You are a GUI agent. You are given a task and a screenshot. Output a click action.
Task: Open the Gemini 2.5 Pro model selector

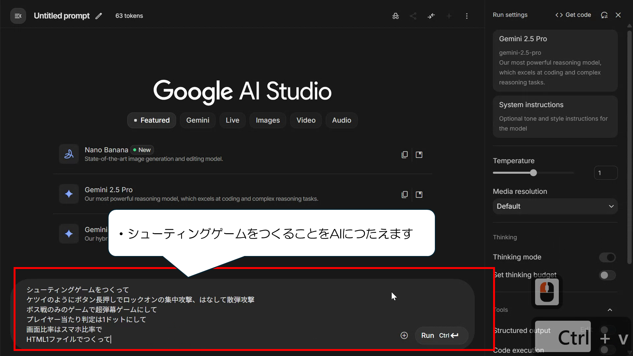click(555, 60)
